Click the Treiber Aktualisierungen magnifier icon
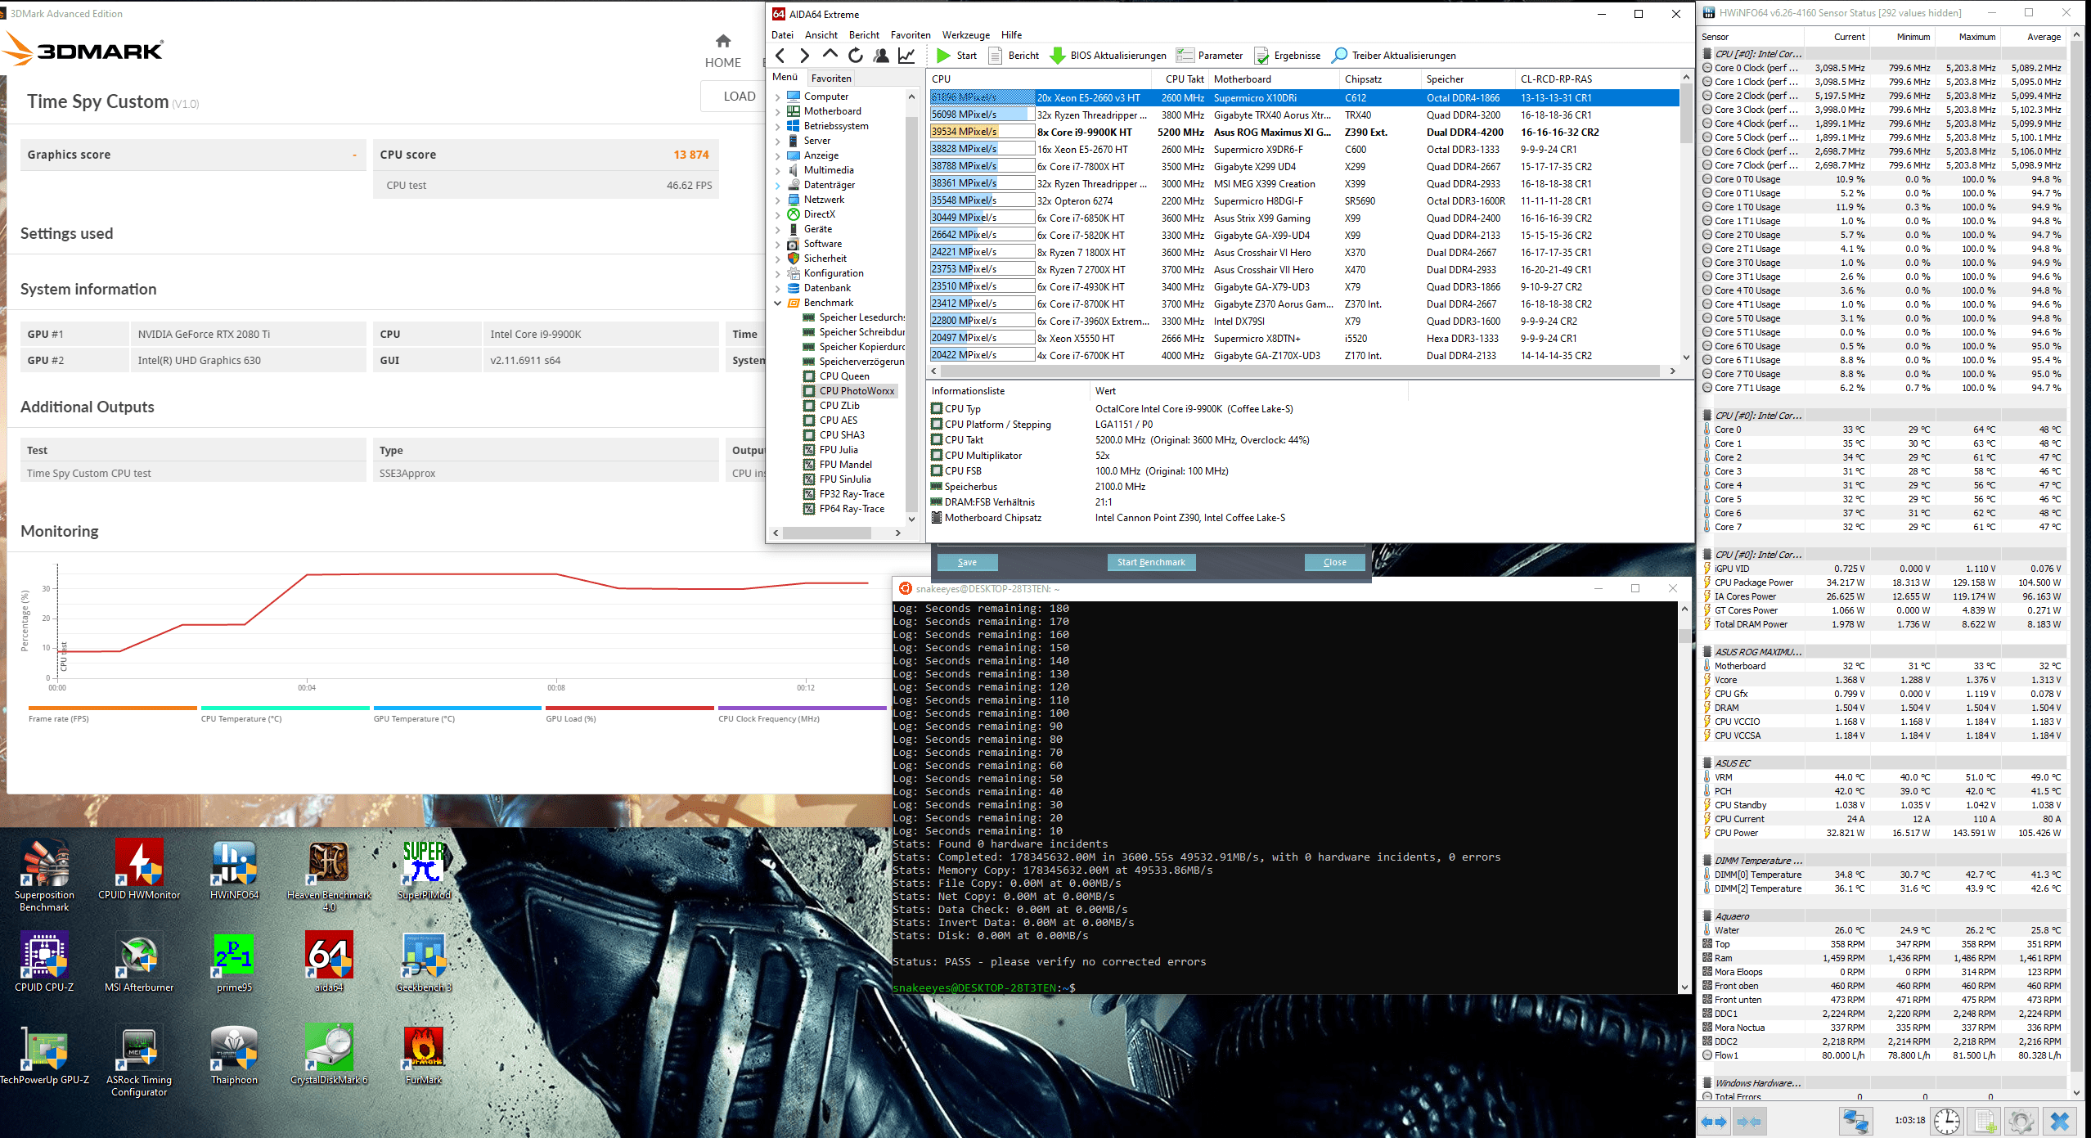The height and width of the screenshot is (1138, 2091). pos(1339,56)
